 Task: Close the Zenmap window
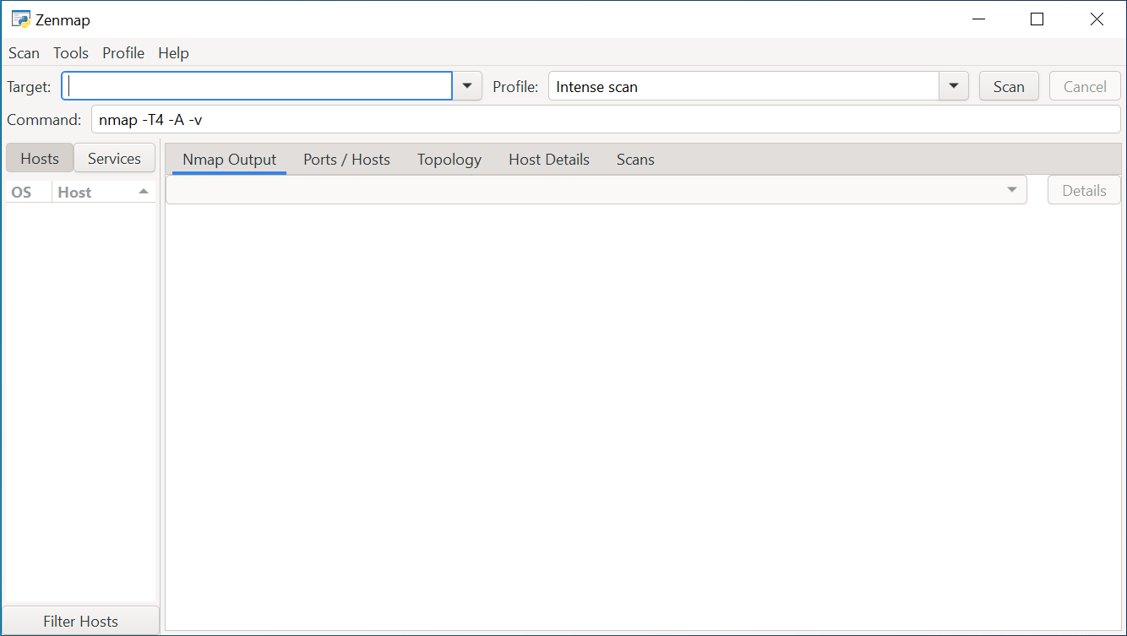coord(1097,19)
